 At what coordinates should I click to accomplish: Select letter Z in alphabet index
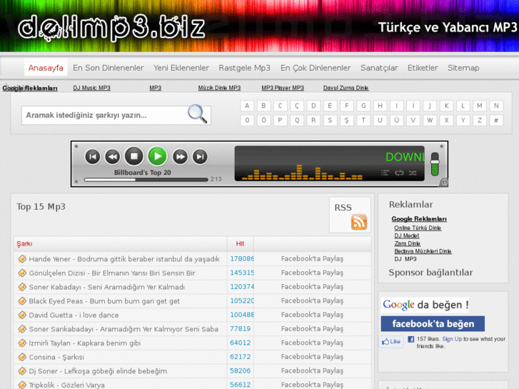point(479,120)
